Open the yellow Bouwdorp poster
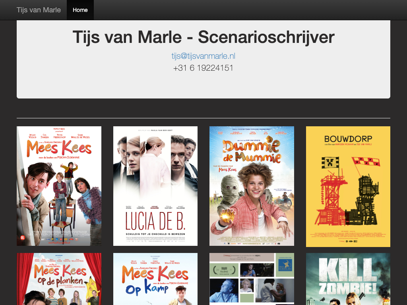The width and height of the screenshot is (407, 305). tap(348, 187)
